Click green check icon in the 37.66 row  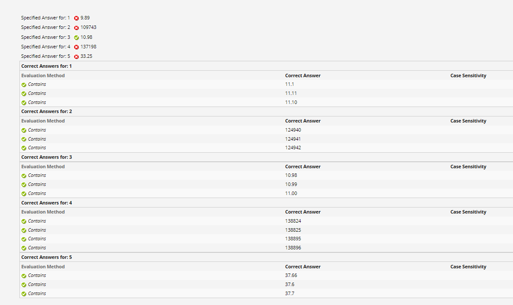24,276
